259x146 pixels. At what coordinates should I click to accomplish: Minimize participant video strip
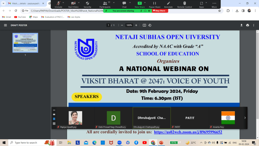click(x=54, y=110)
